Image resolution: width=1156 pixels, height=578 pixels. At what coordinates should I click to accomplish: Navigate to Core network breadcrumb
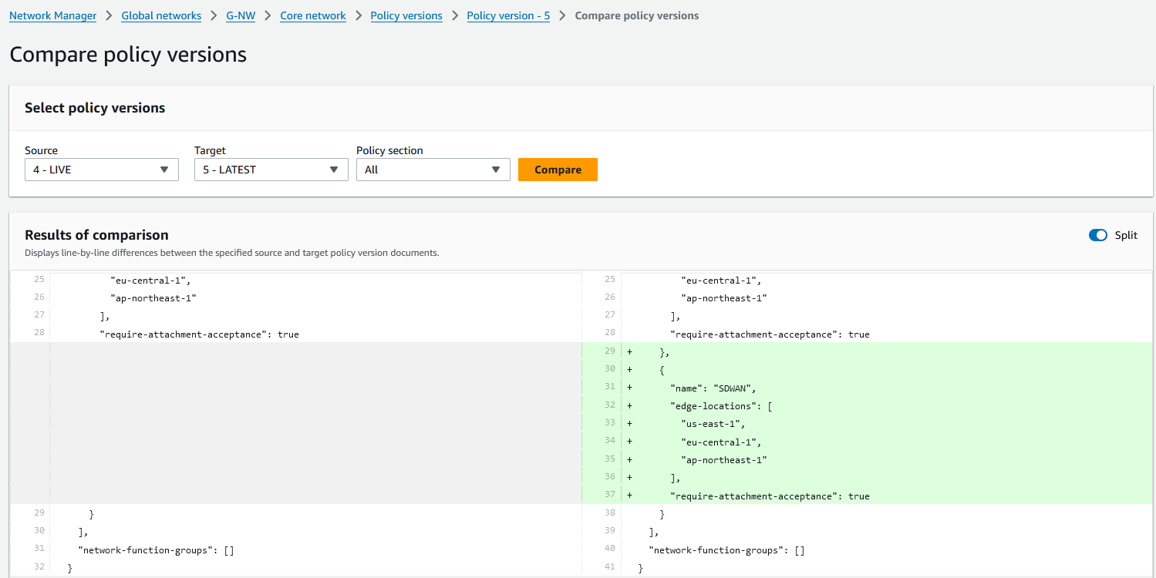click(x=312, y=15)
